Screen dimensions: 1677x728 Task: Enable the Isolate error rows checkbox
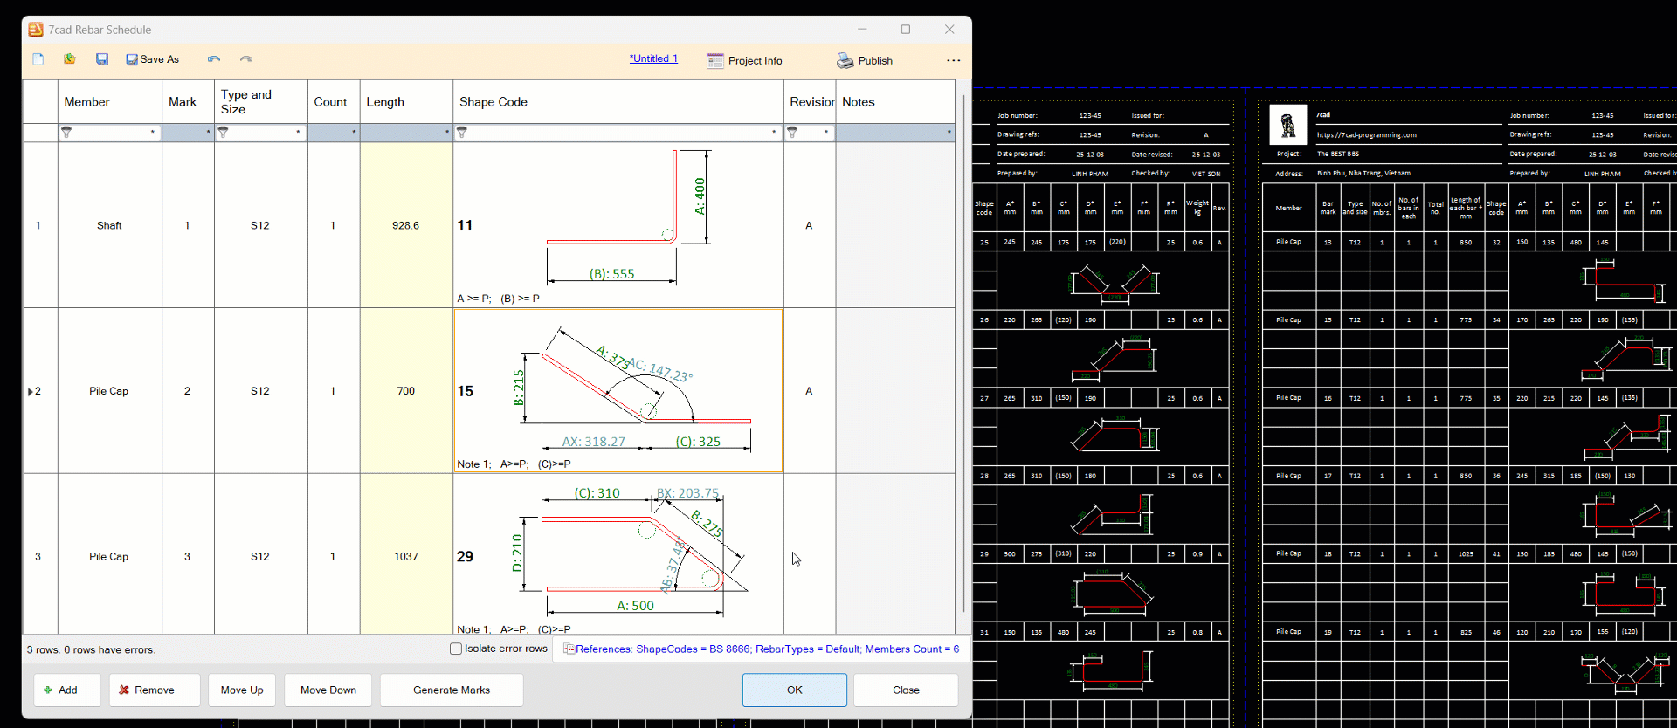click(x=456, y=649)
